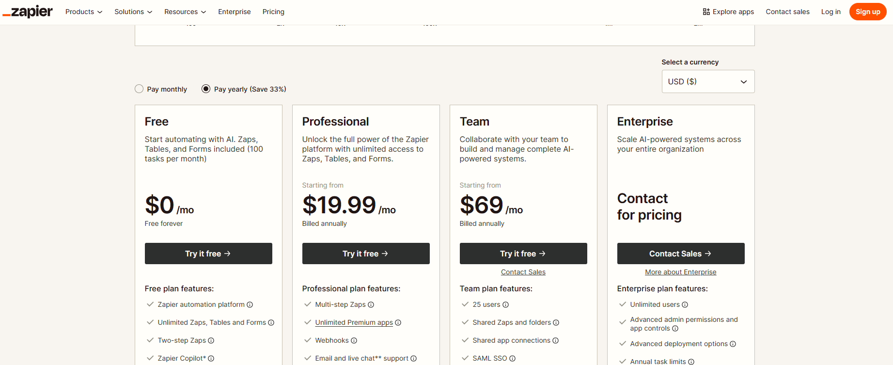Click Try it free on Free plan

pyautogui.click(x=208, y=254)
